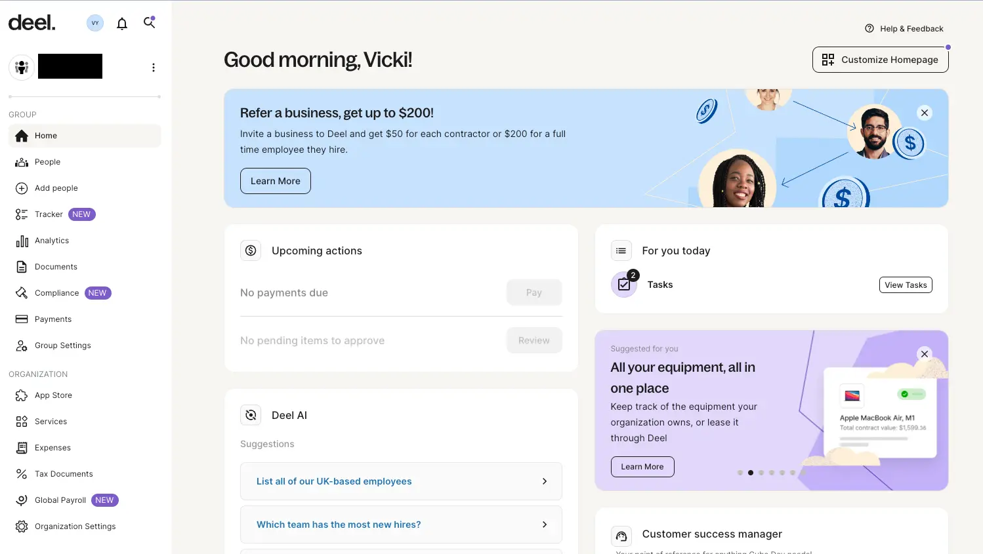Select Tracker in the sidebar
Viewport: 983px width, 554px height.
point(49,214)
